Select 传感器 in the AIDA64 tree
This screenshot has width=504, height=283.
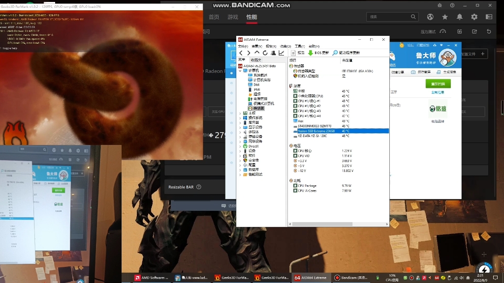tap(258, 109)
